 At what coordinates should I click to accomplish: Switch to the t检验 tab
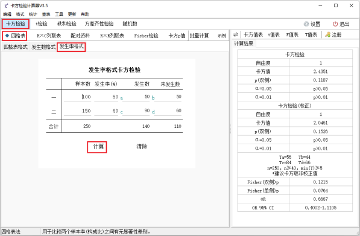[42, 24]
